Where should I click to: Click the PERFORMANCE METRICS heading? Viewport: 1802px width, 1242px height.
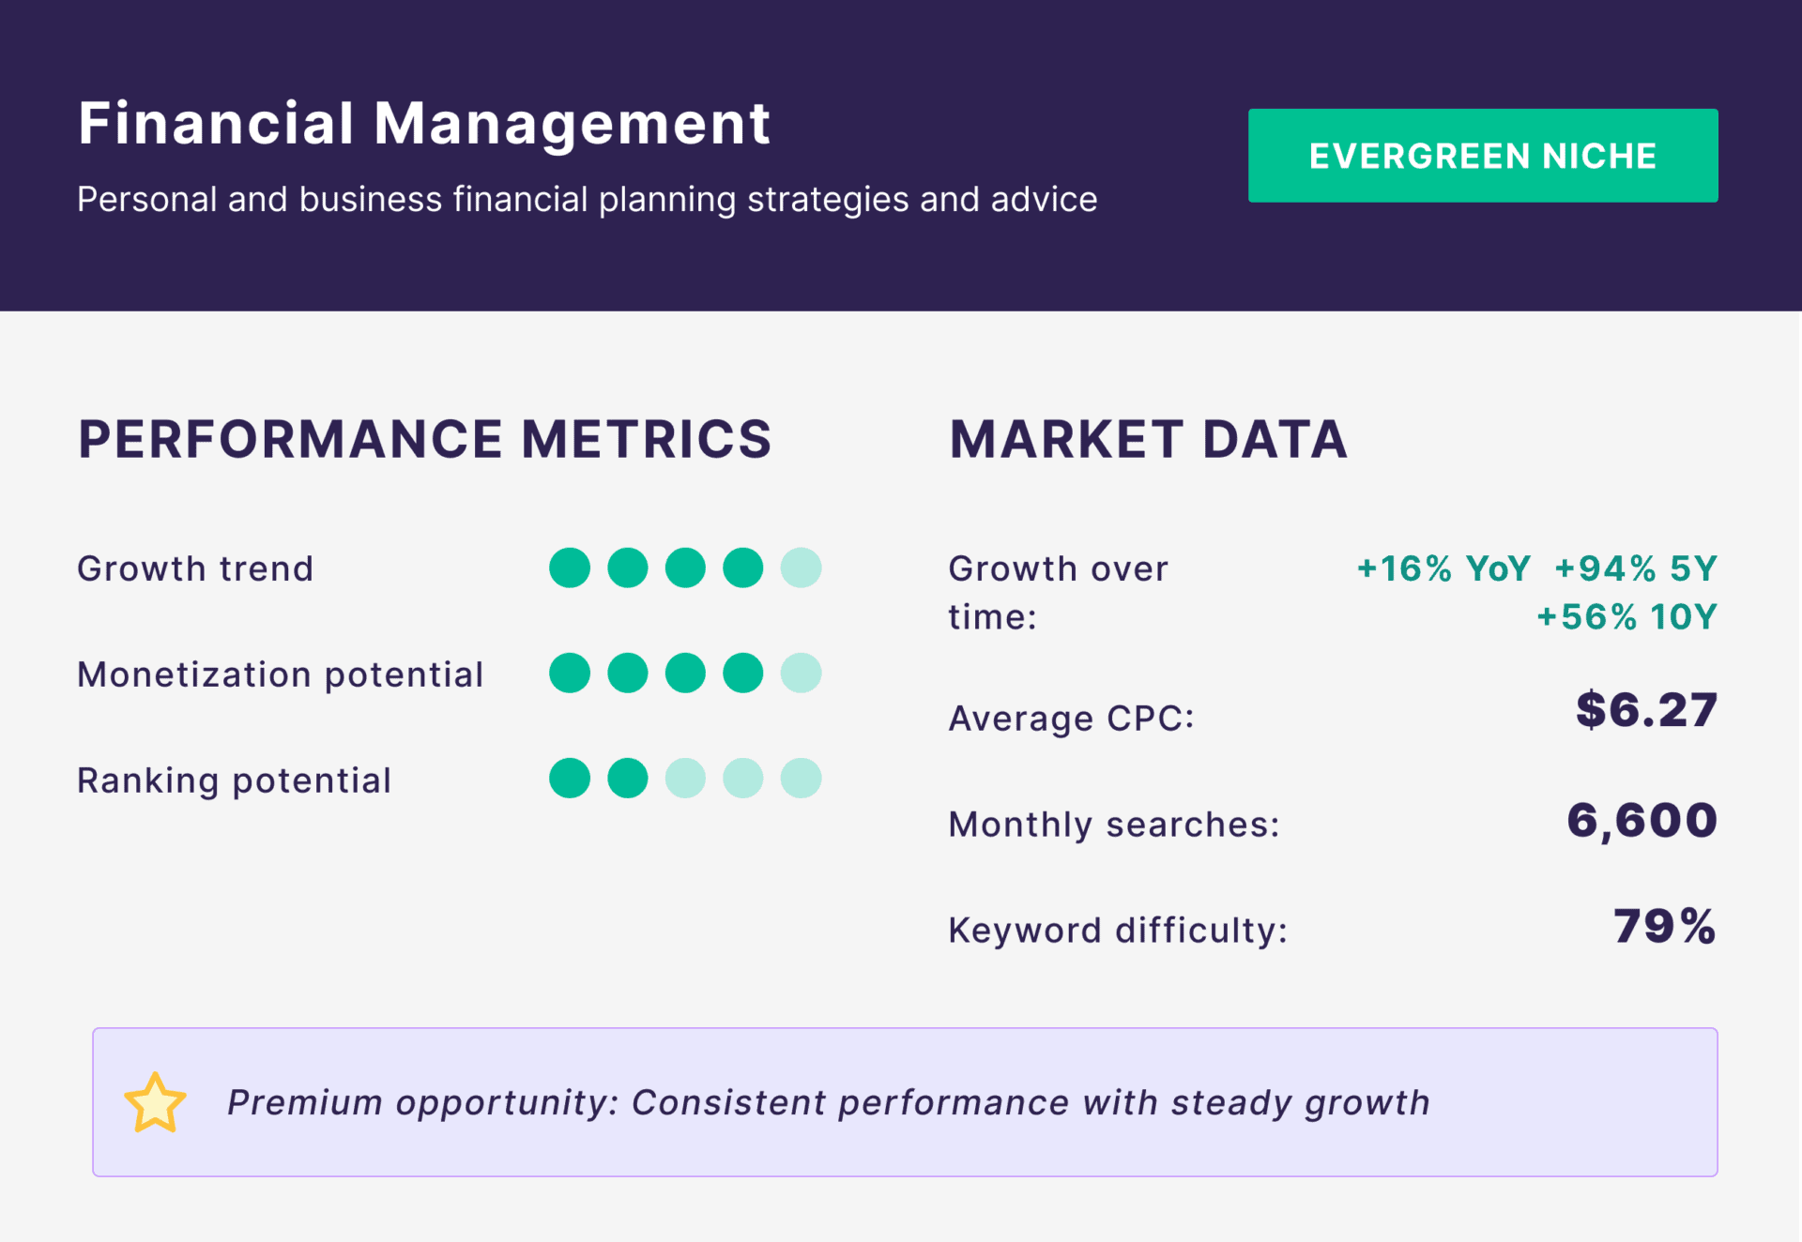coord(424,439)
